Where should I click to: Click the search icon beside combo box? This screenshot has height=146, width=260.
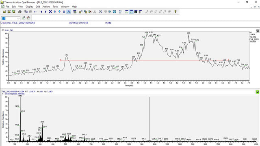point(24,18)
